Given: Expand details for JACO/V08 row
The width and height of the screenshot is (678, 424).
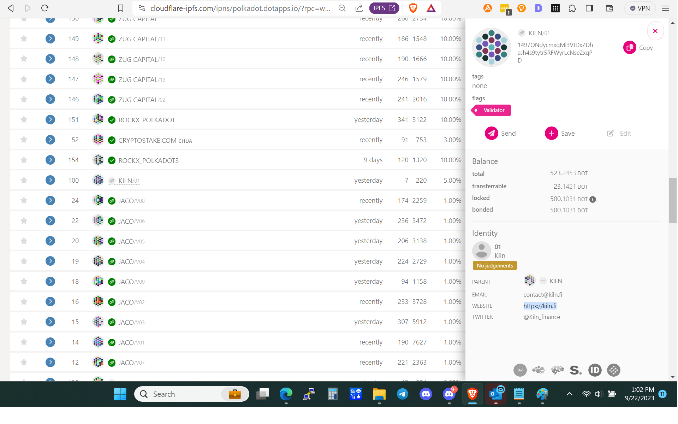Looking at the screenshot, I should [50, 200].
